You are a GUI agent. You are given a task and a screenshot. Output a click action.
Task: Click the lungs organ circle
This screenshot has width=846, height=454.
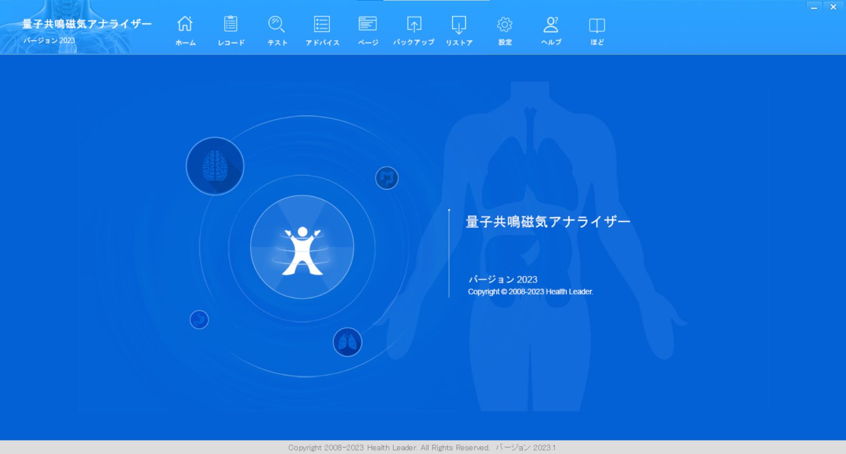pos(347,342)
